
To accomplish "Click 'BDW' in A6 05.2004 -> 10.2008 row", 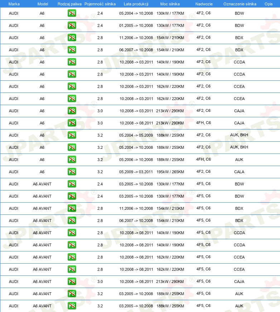I will click(239, 13).
